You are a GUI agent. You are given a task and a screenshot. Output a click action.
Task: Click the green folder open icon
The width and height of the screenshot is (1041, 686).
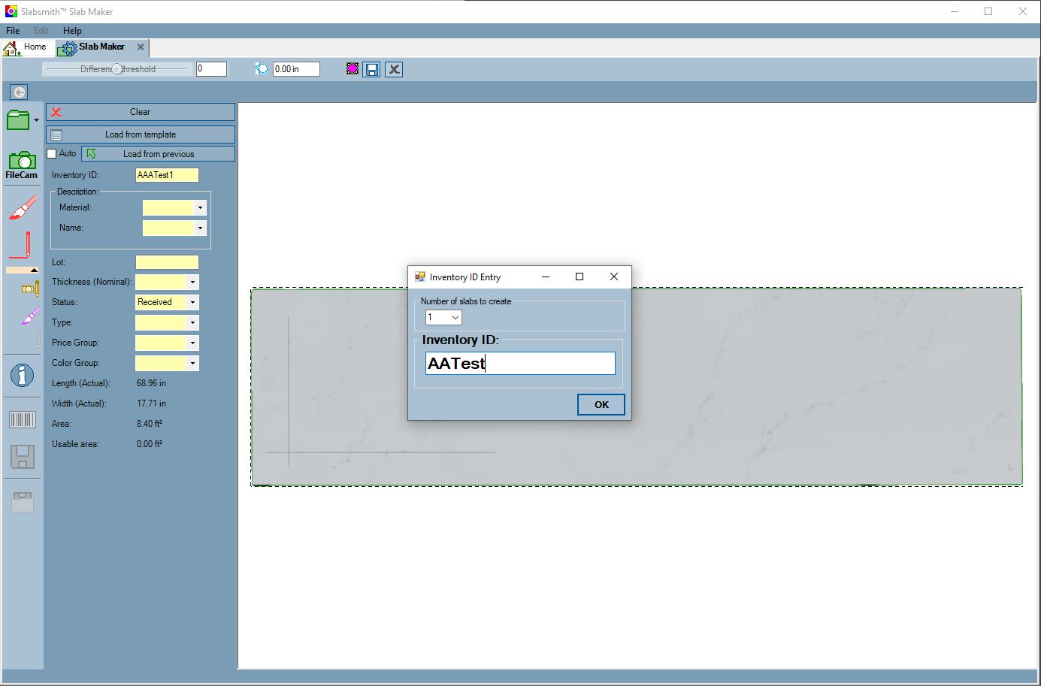click(18, 120)
